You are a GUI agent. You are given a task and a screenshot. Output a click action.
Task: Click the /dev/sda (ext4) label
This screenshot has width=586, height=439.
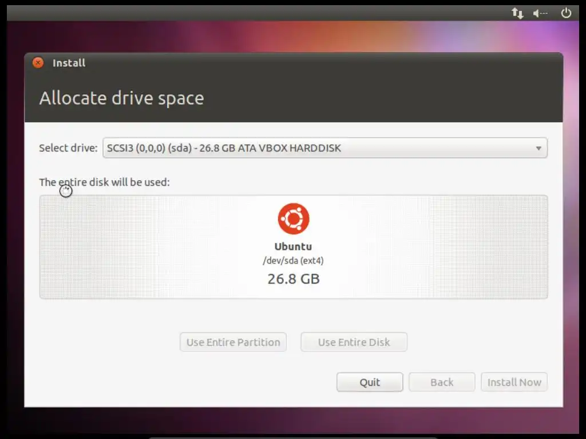(x=294, y=261)
